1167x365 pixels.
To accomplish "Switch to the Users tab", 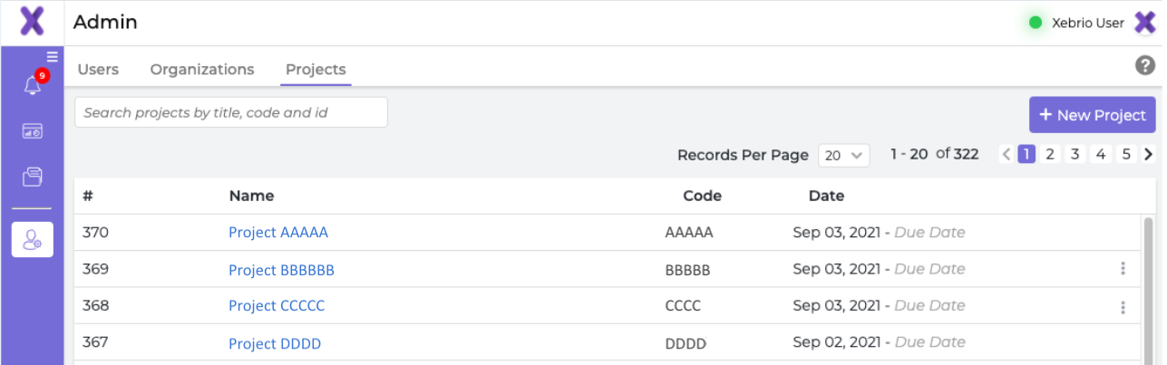I will point(98,70).
